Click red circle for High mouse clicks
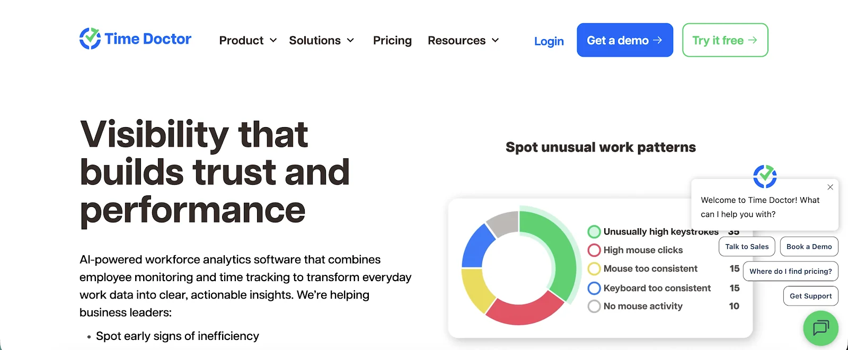Screen dimensions: 848x350 (x=594, y=250)
